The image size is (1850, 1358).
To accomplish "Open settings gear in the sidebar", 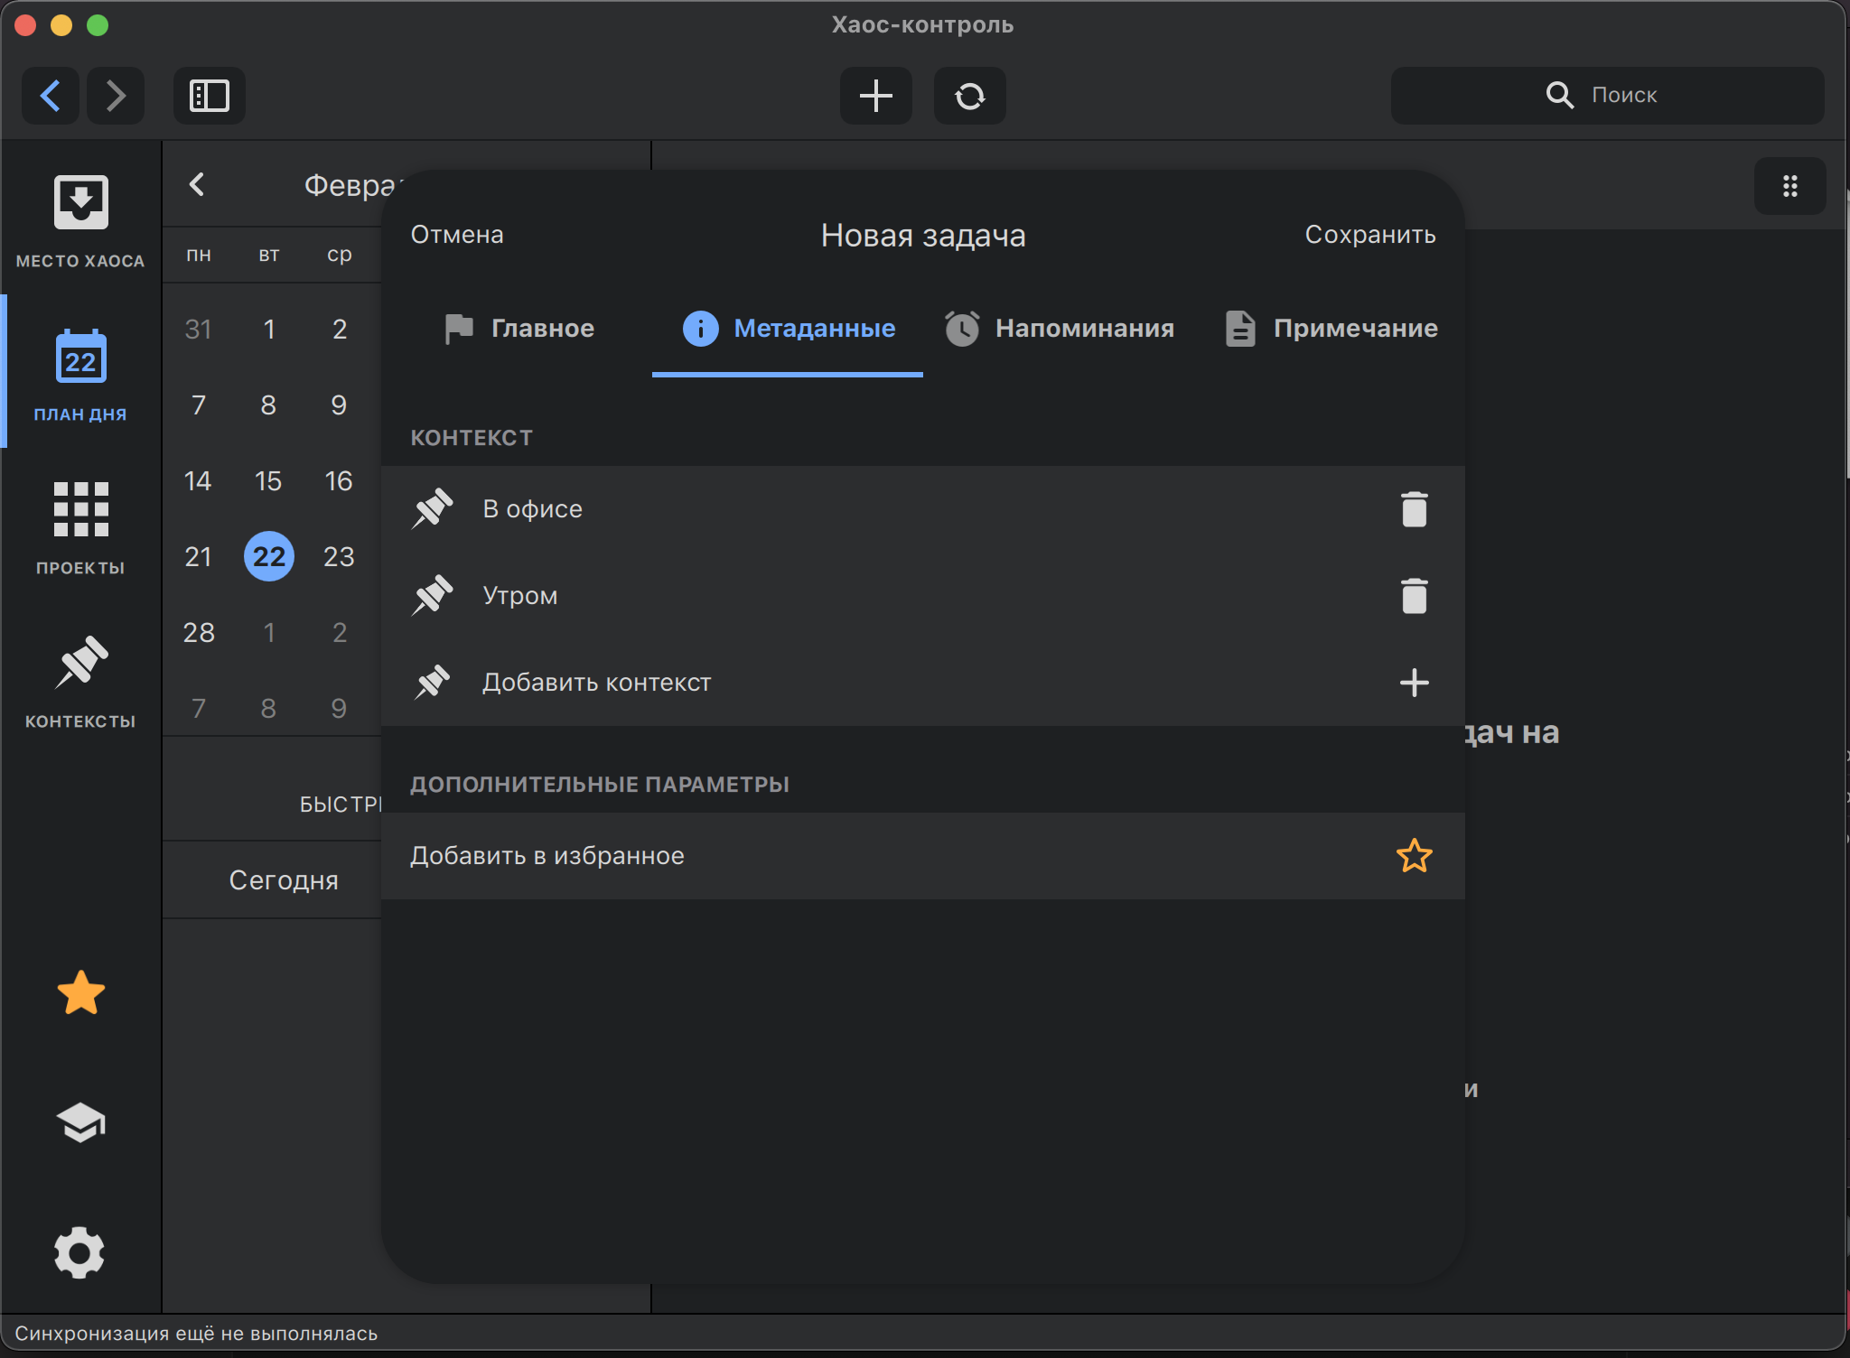I will [80, 1252].
